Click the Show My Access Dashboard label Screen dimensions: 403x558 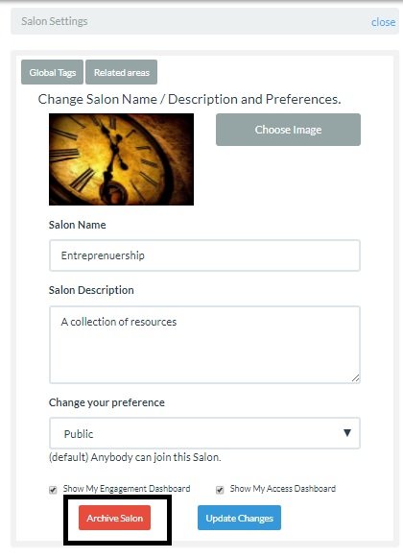[x=283, y=489]
